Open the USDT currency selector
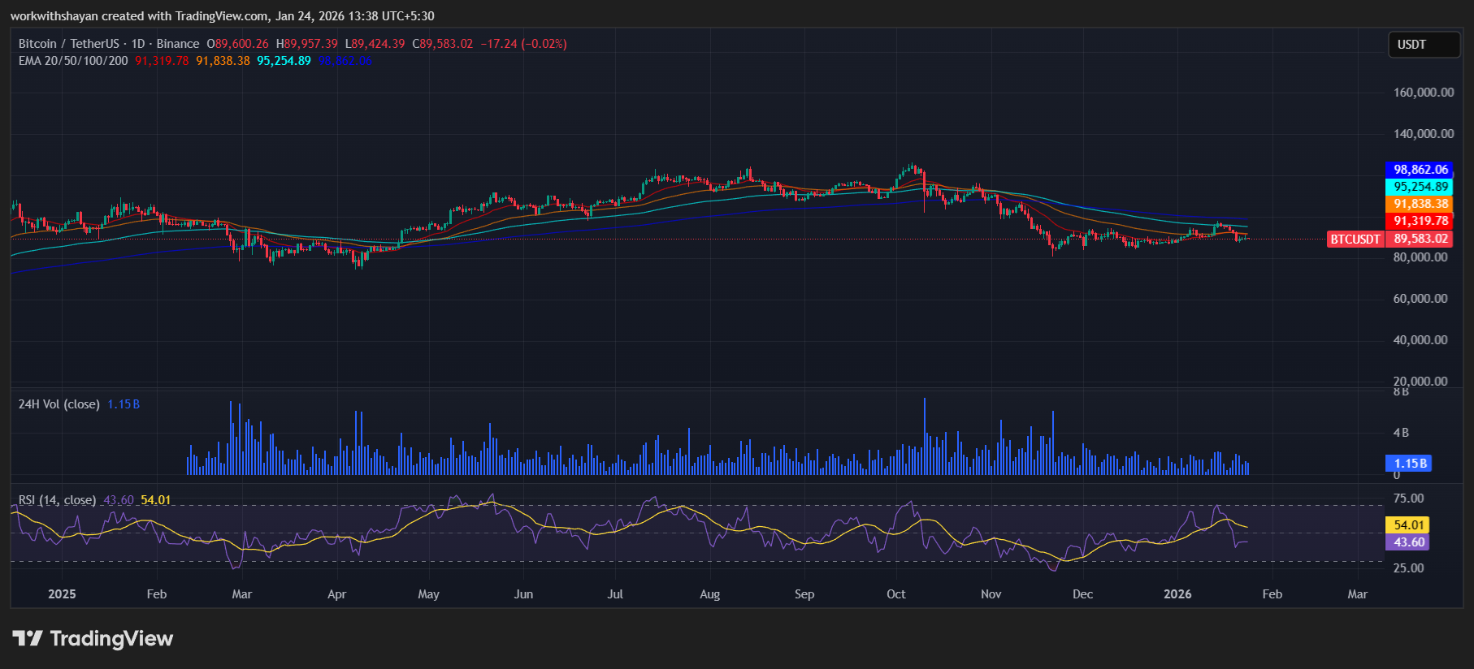 point(1423,45)
